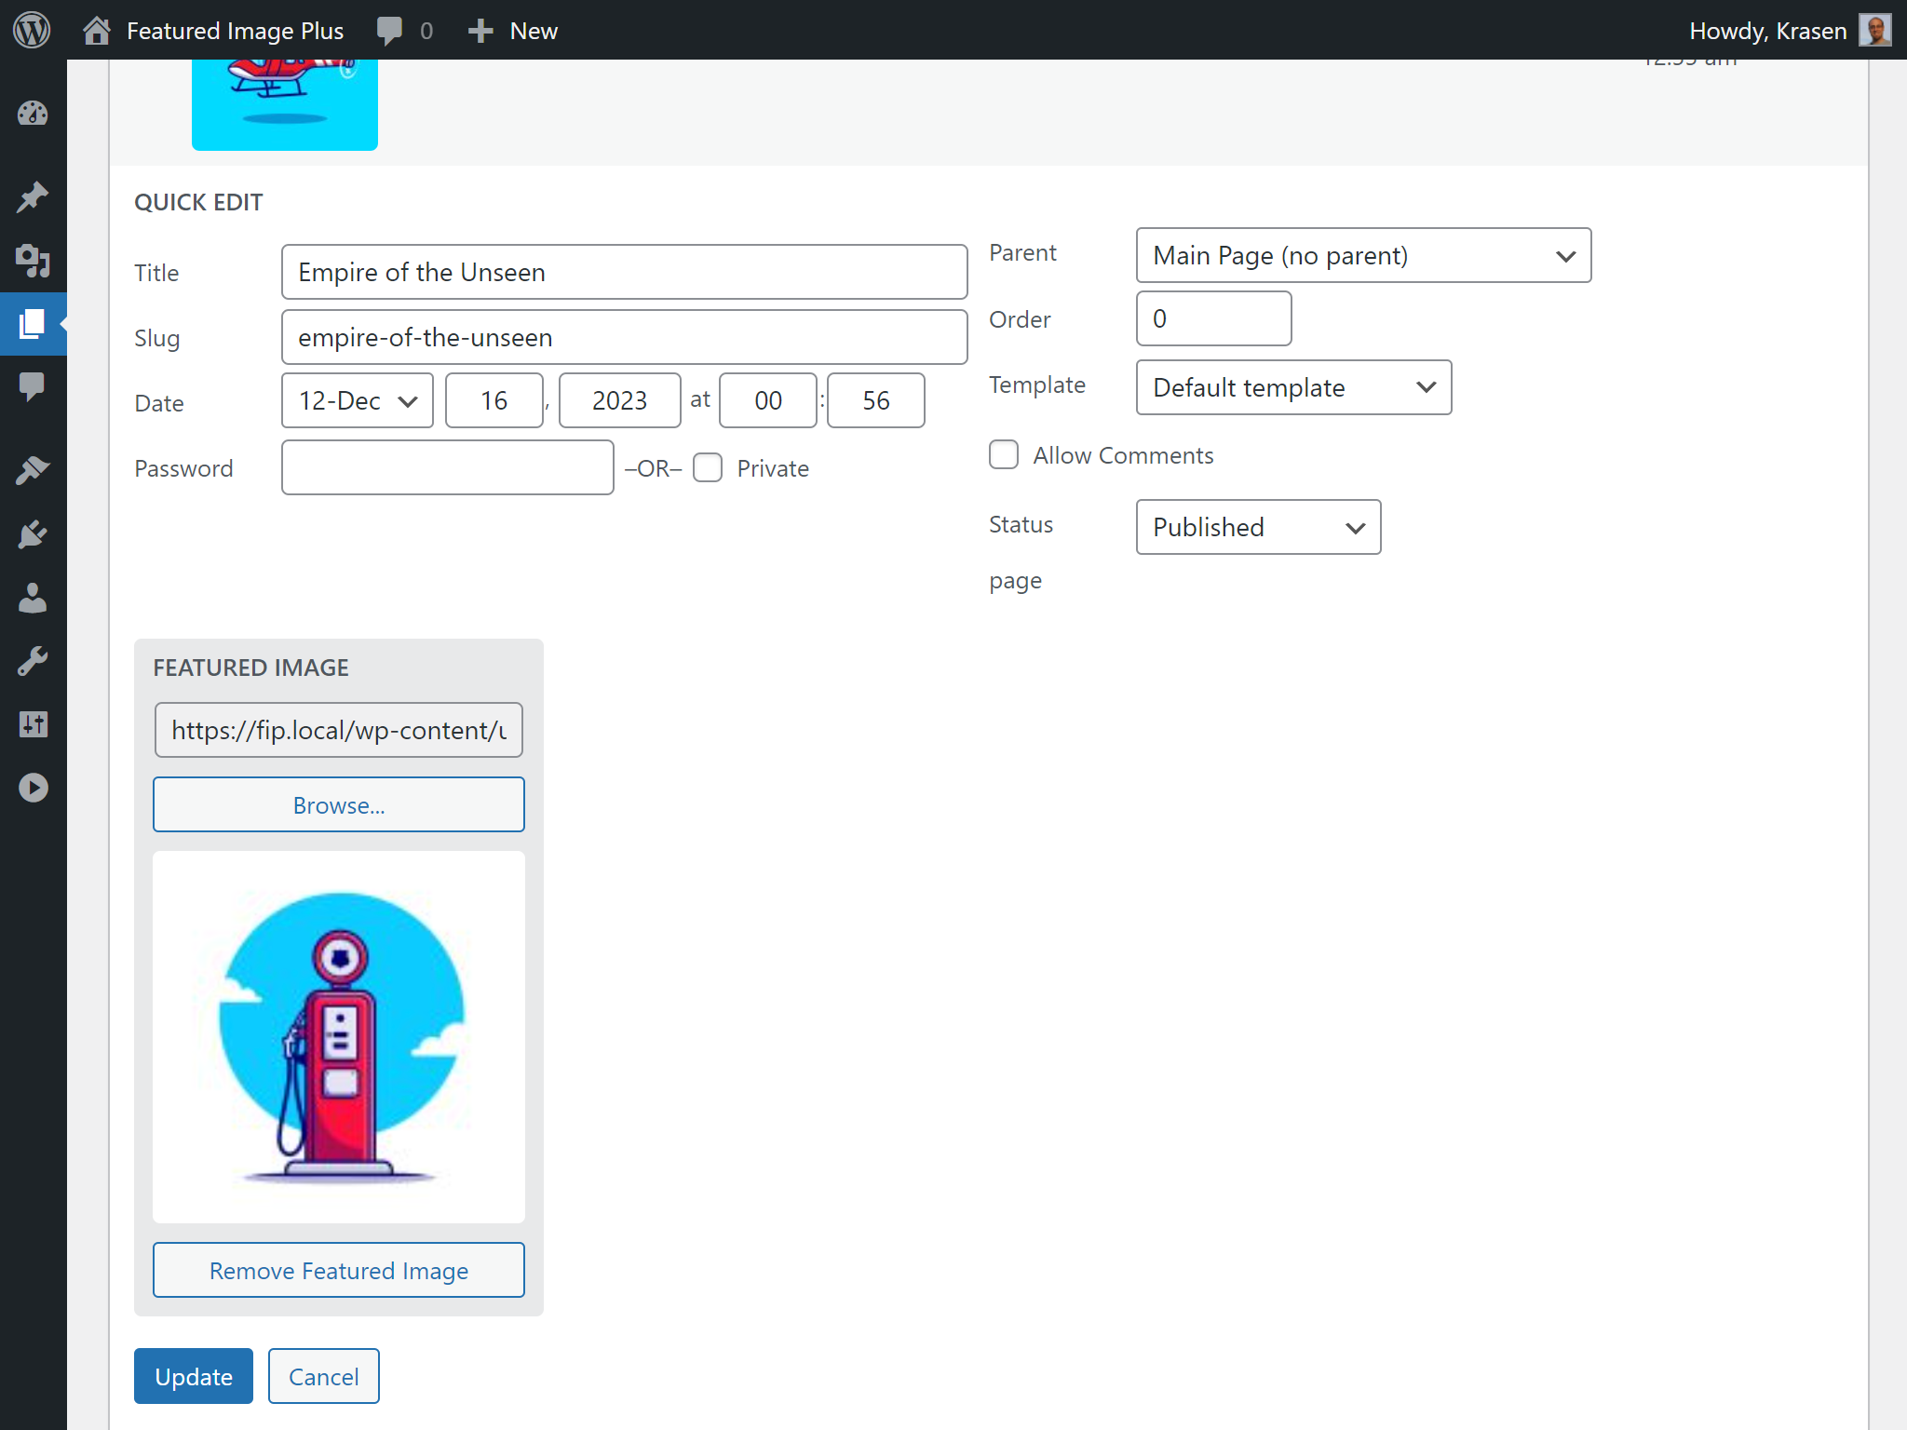
Task: Click Remove Featured Image button
Action: (x=339, y=1270)
